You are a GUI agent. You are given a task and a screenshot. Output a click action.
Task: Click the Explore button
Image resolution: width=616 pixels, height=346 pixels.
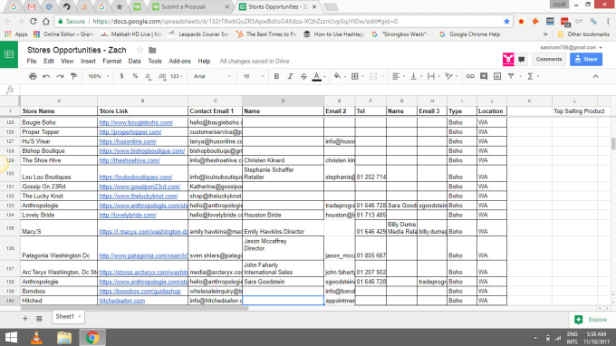click(592, 320)
